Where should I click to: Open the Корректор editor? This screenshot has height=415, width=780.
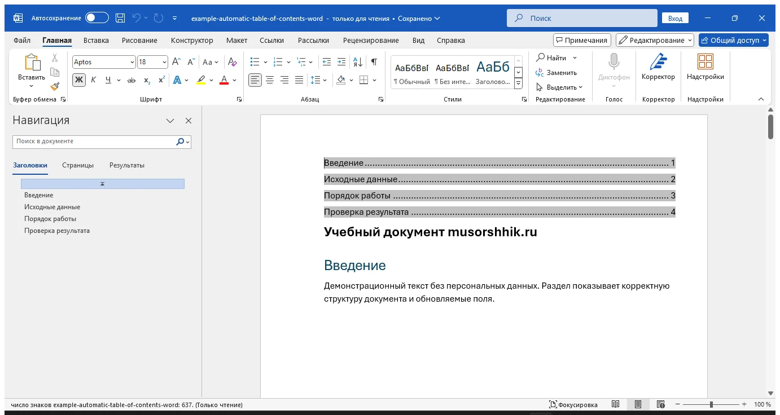658,68
